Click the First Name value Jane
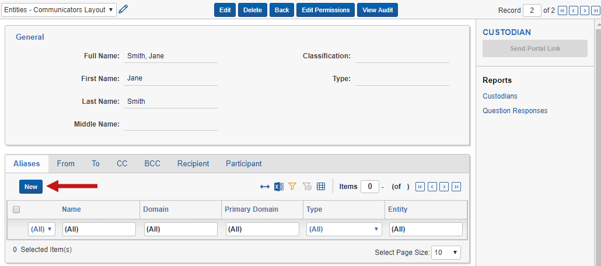Image resolution: width=601 pixels, height=266 pixels. pos(135,78)
